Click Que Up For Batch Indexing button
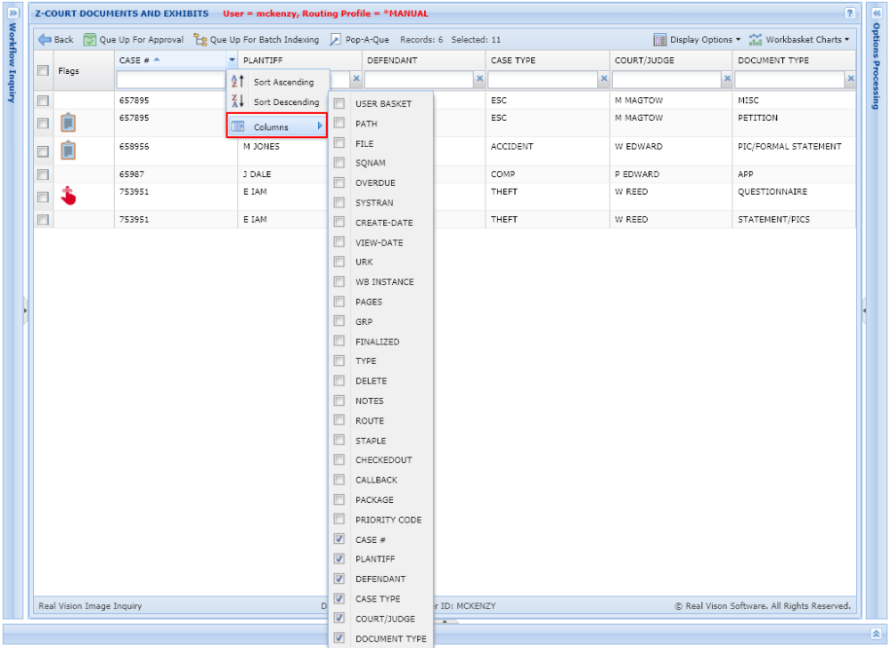Viewport: 891px width, 648px height. click(x=257, y=40)
